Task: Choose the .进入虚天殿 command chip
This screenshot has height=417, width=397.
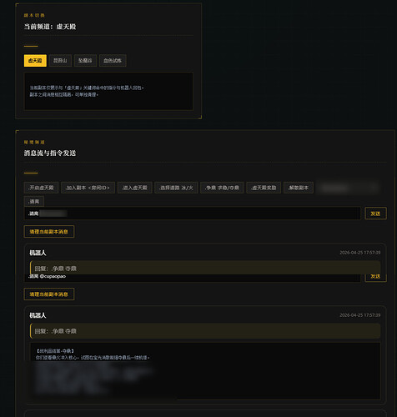Action: pyautogui.click(x=135, y=188)
